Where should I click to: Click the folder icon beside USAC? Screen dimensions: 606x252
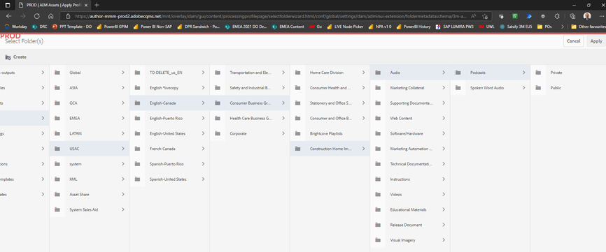57,149
